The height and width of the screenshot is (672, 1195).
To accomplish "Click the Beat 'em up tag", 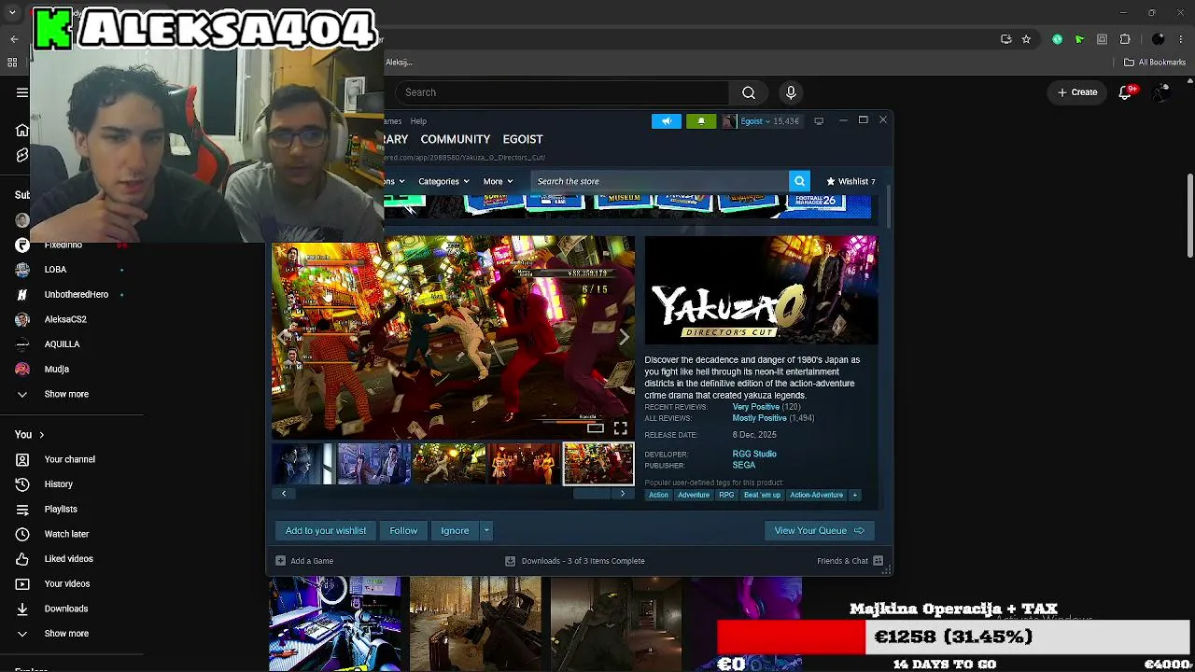I will [762, 496].
